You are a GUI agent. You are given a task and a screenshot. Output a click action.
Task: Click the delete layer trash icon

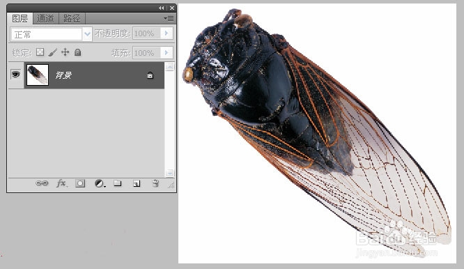[x=155, y=183]
